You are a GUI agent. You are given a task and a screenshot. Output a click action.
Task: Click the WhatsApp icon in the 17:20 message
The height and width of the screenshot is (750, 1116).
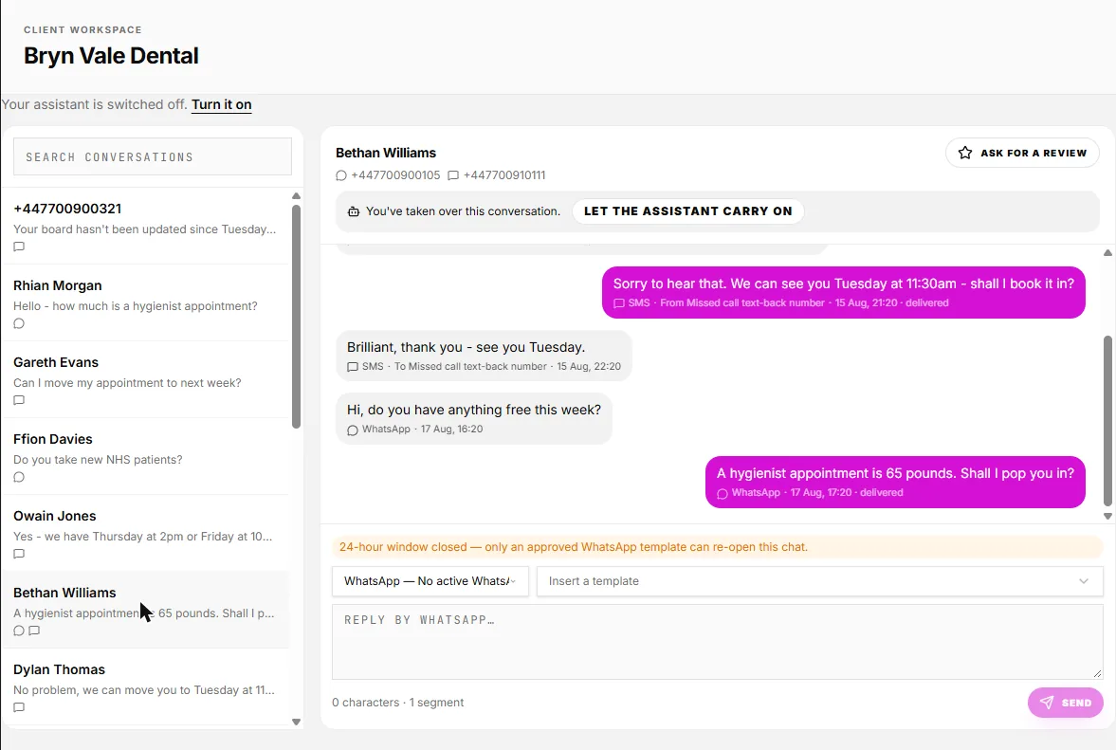click(x=723, y=493)
